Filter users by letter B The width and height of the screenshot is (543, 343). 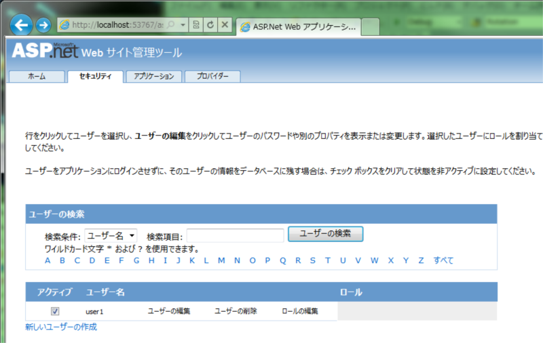(x=62, y=260)
